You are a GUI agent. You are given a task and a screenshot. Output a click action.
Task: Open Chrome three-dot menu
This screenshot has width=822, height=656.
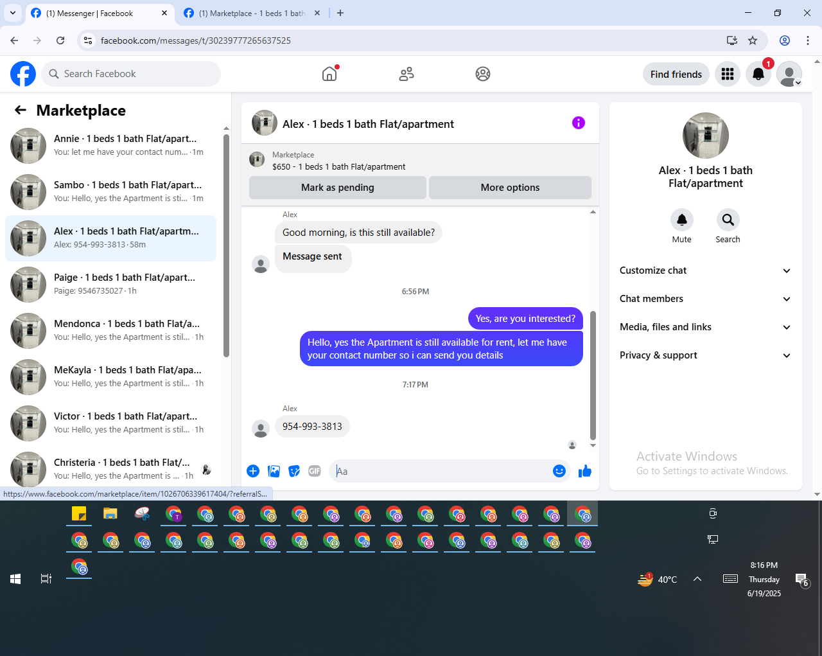808,40
